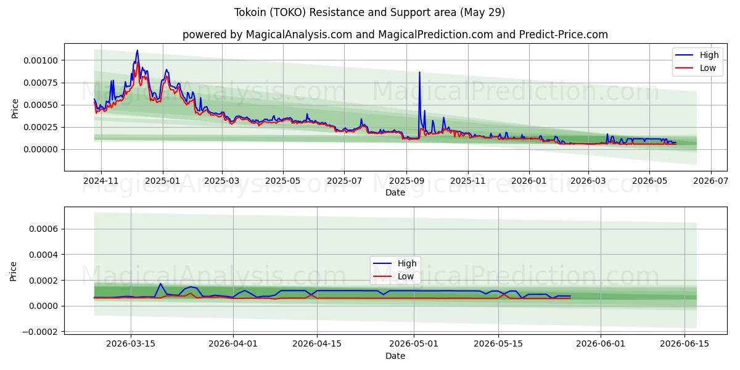Click the '2026-06-15' x-axis label
The height and width of the screenshot is (370, 740).
pos(684,345)
